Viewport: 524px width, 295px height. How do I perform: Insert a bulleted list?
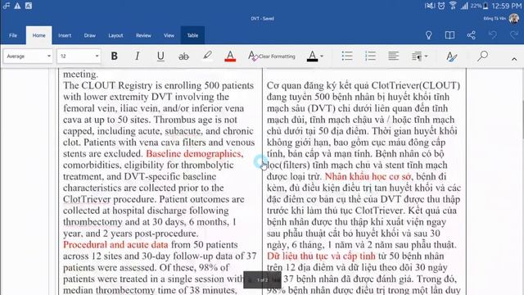347,56
